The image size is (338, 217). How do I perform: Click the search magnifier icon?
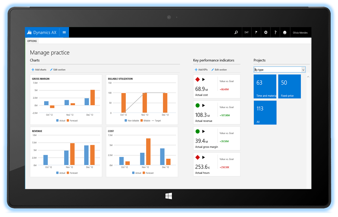(x=236, y=32)
